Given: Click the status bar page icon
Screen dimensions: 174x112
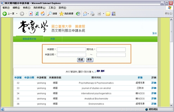Looking at the screenshot, I should point(3,109).
